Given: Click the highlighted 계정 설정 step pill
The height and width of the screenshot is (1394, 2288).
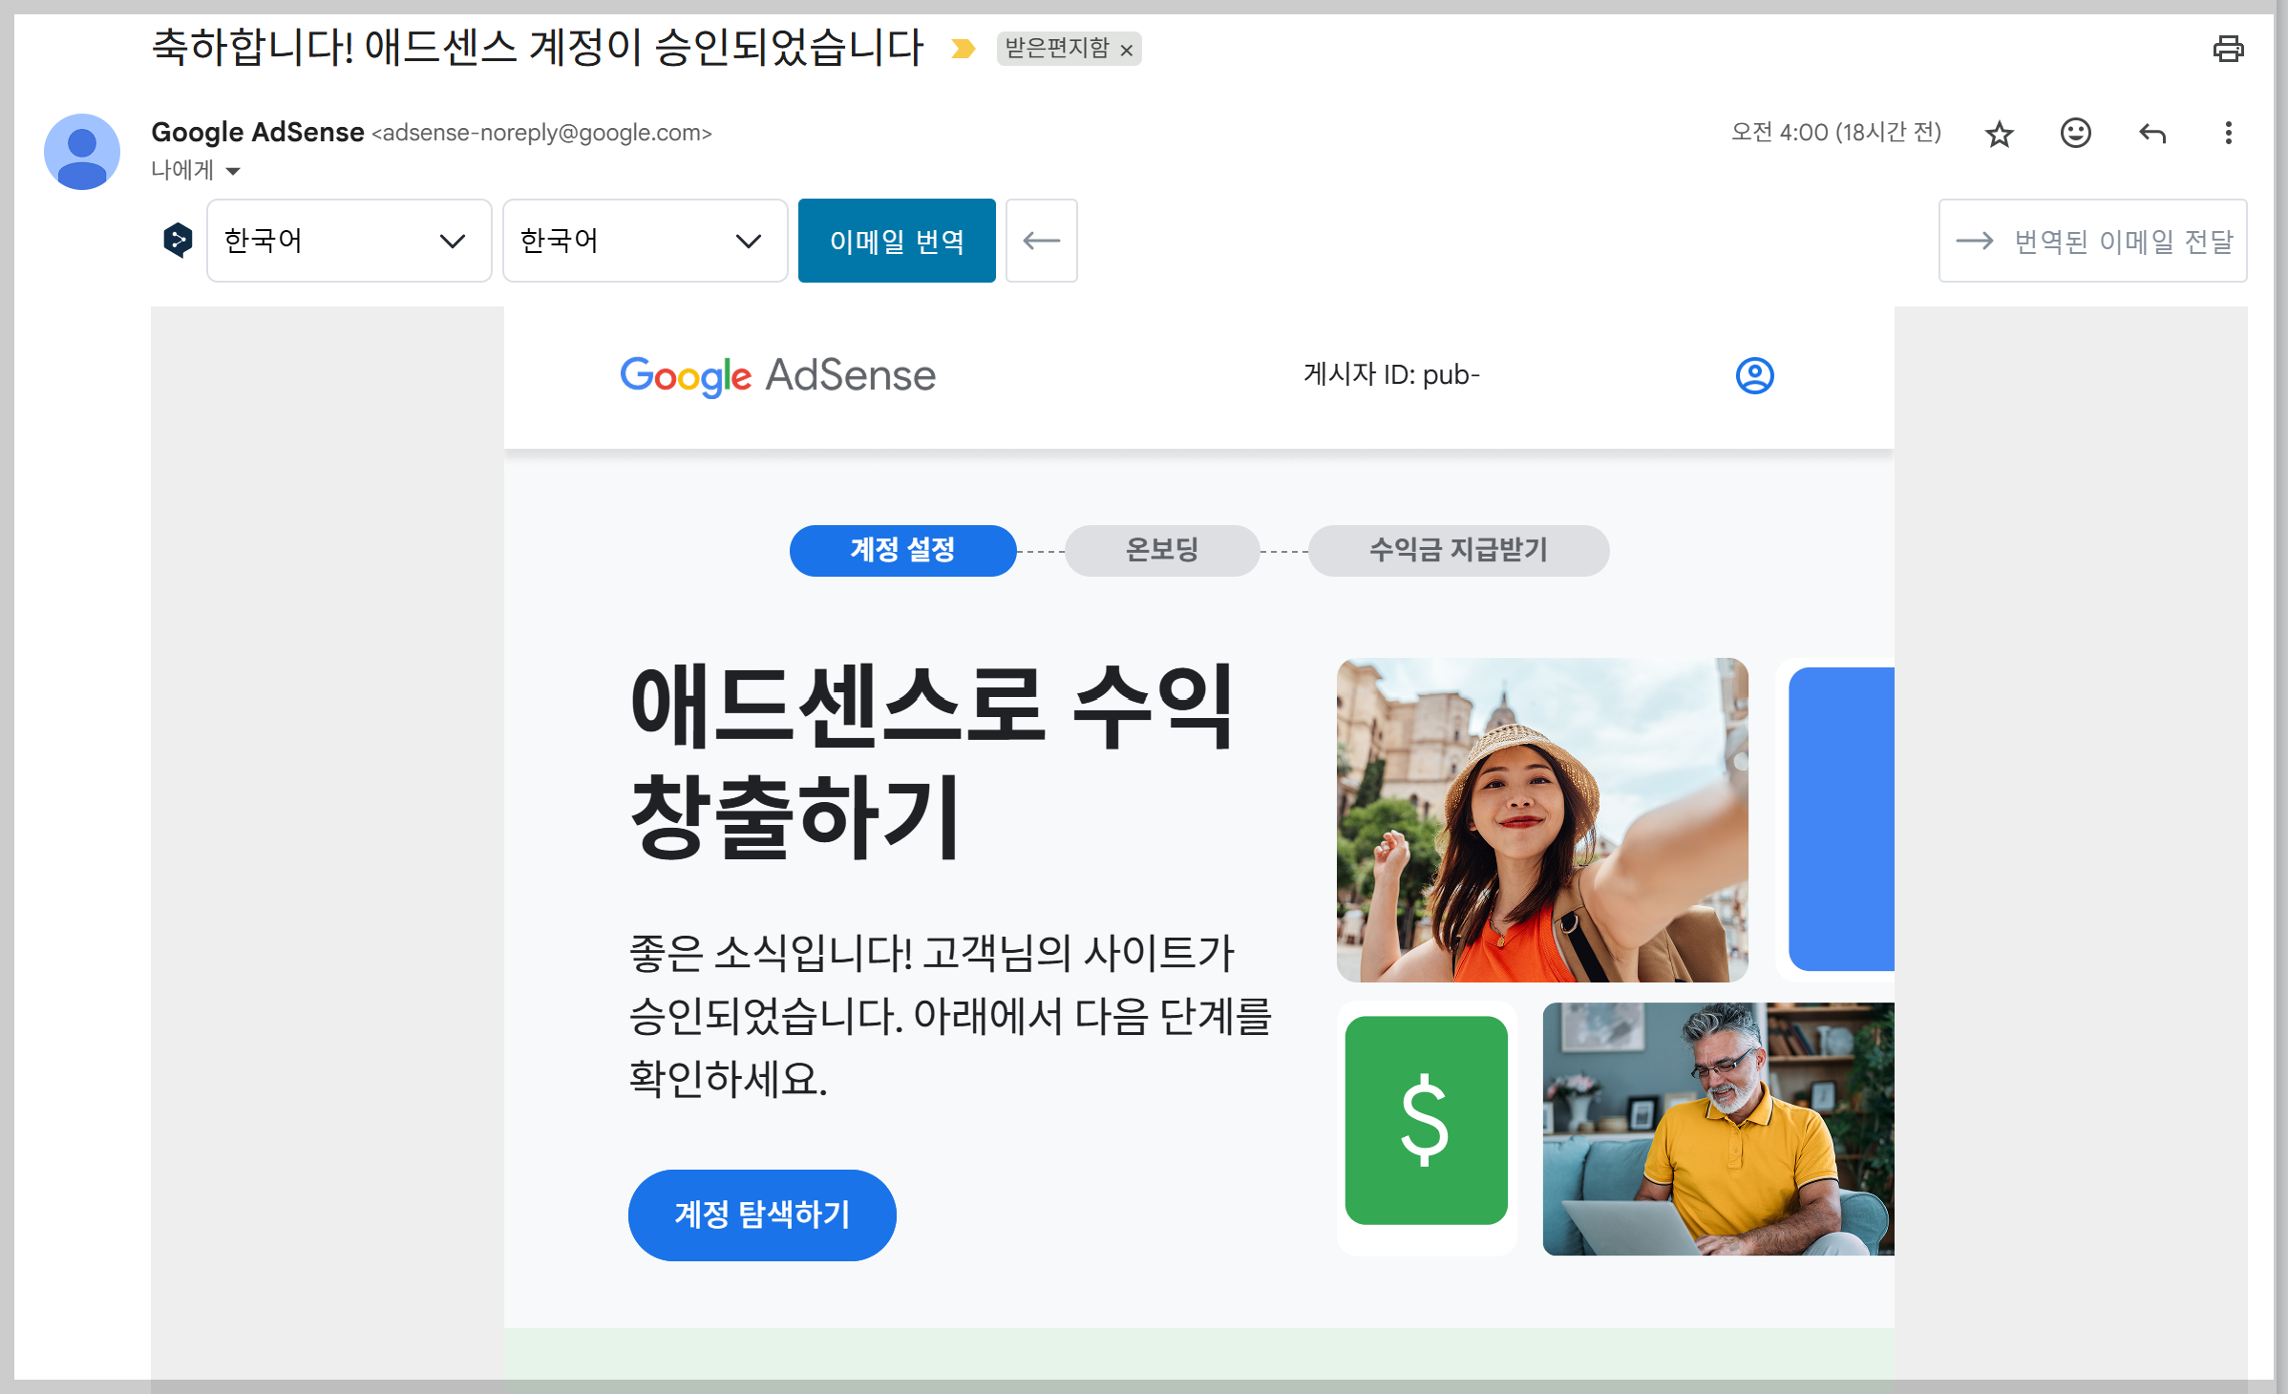Looking at the screenshot, I should click(902, 551).
